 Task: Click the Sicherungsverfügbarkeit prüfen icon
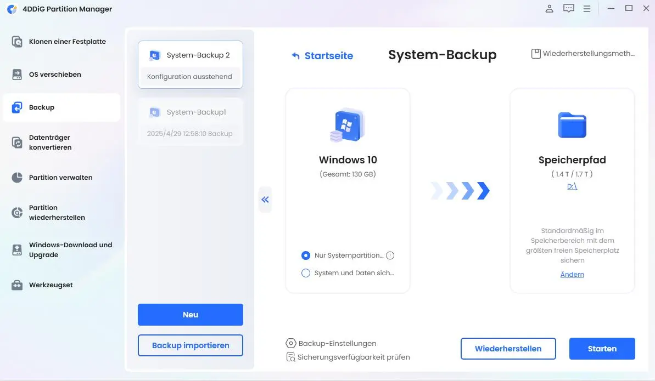(291, 357)
